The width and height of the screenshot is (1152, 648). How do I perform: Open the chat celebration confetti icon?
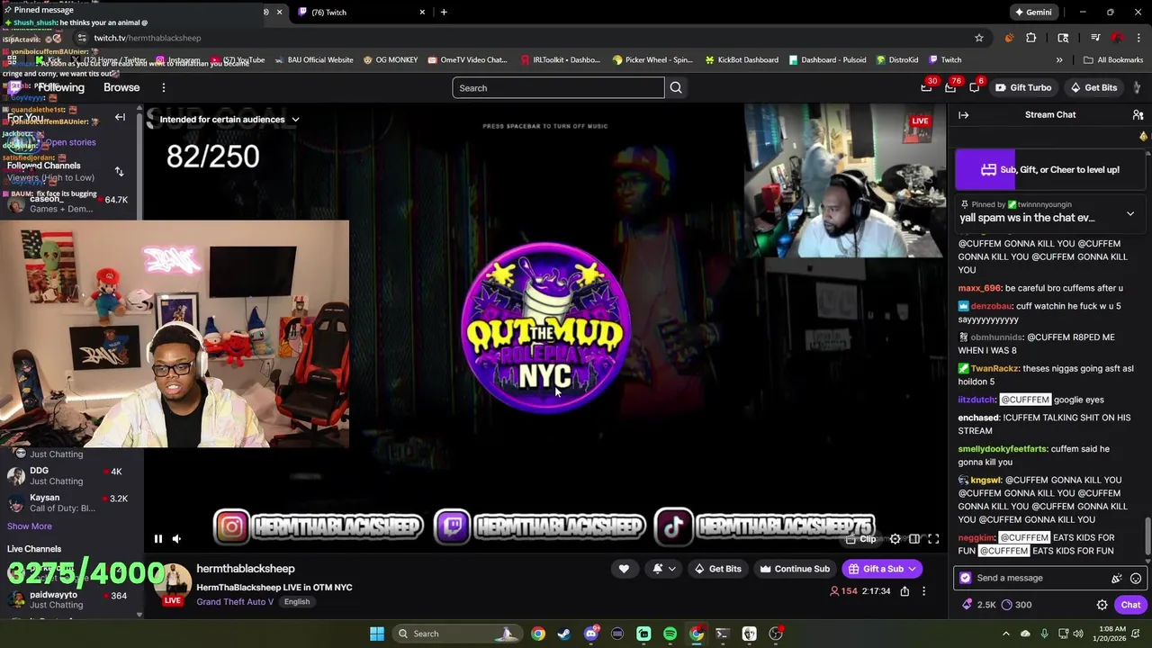pos(1117,578)
